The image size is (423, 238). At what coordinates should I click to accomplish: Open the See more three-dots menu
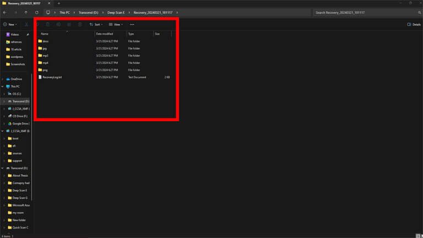(132, 25)
